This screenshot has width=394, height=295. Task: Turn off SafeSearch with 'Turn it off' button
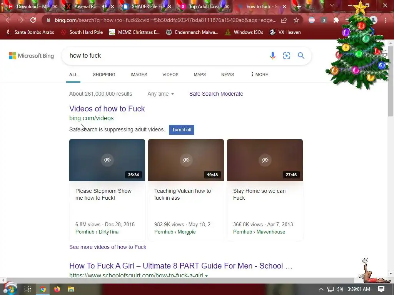pos(182,130)
